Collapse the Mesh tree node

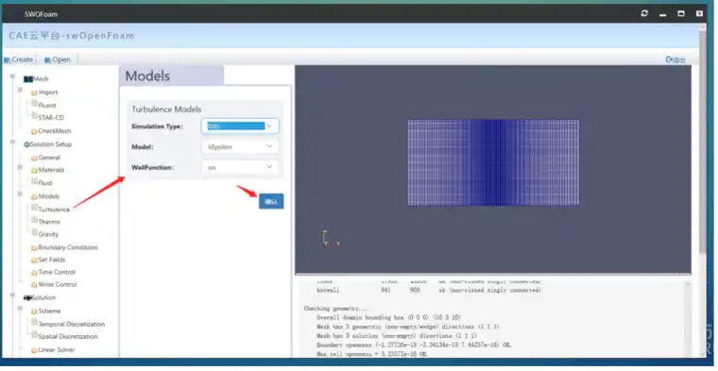[x=12, y=76]
